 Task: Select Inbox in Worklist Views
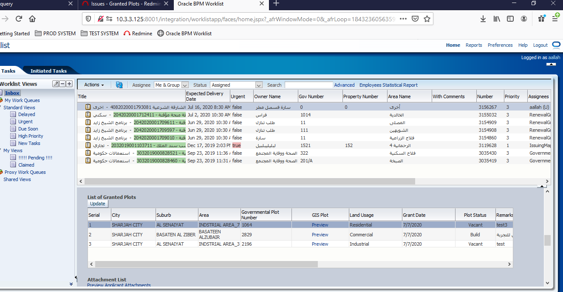coord(12,93)
